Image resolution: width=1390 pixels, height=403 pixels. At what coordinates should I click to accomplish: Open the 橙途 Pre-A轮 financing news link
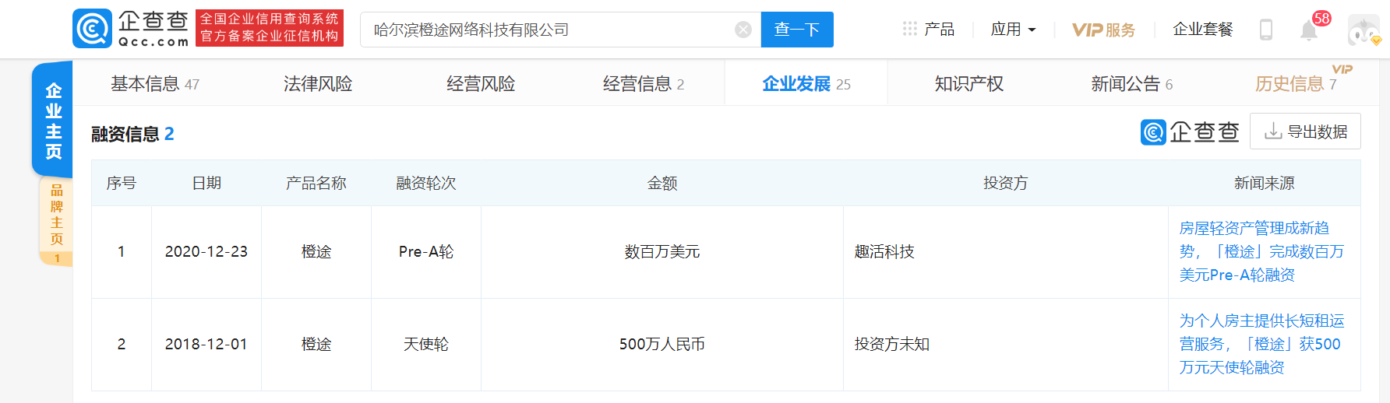point(1261,251)
